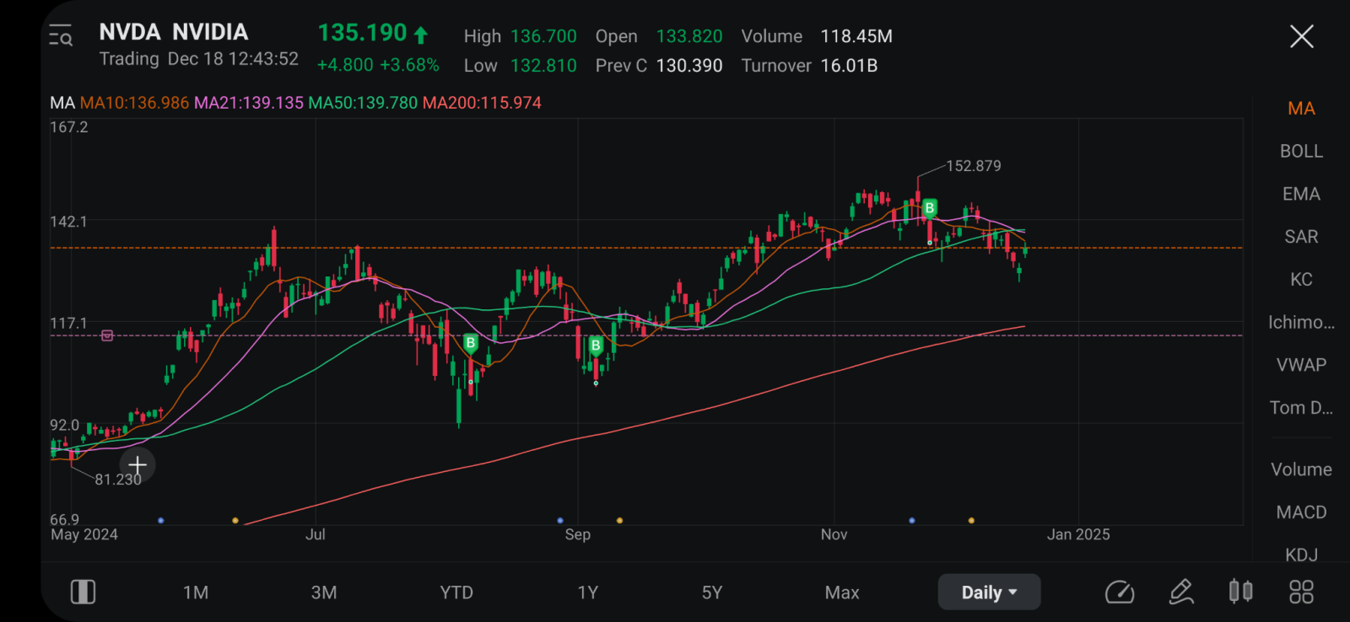This screenshot has height=622, width=1350.
Task: Enable the KC indicator
Action: (1301, 279)
